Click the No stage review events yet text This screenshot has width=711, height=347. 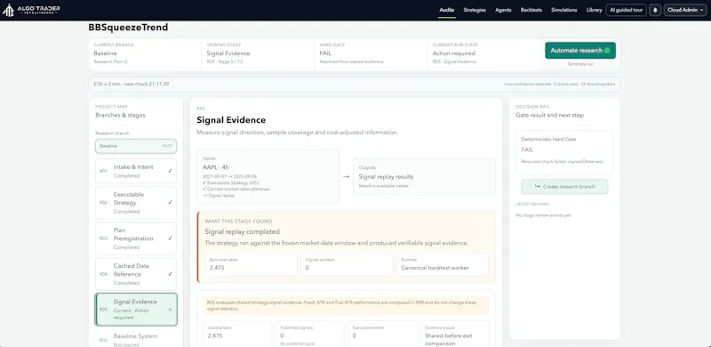[x=543, y=215]
